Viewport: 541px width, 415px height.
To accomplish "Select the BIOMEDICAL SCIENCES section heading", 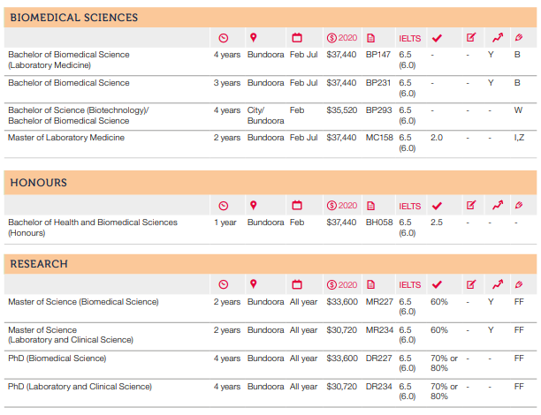I will coord(73,17).
